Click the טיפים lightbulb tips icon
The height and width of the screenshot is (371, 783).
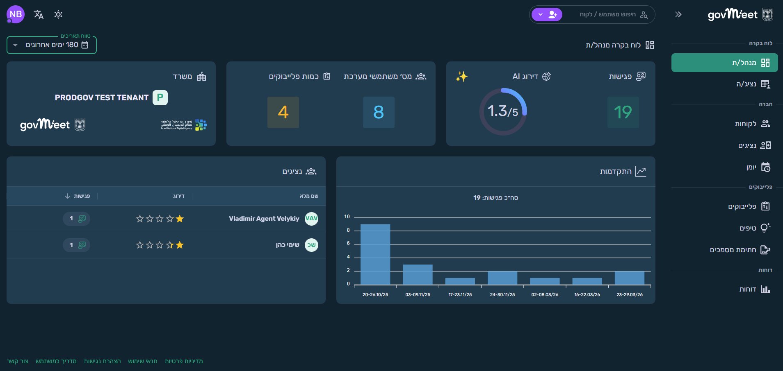coord(765,228)
